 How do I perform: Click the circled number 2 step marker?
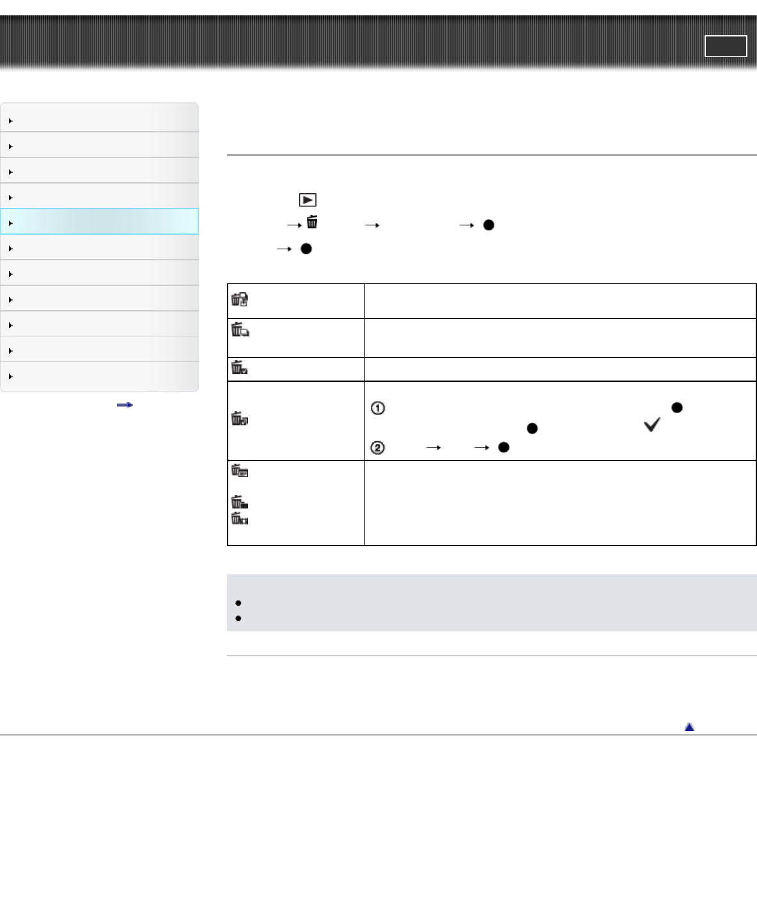(378, 447)
